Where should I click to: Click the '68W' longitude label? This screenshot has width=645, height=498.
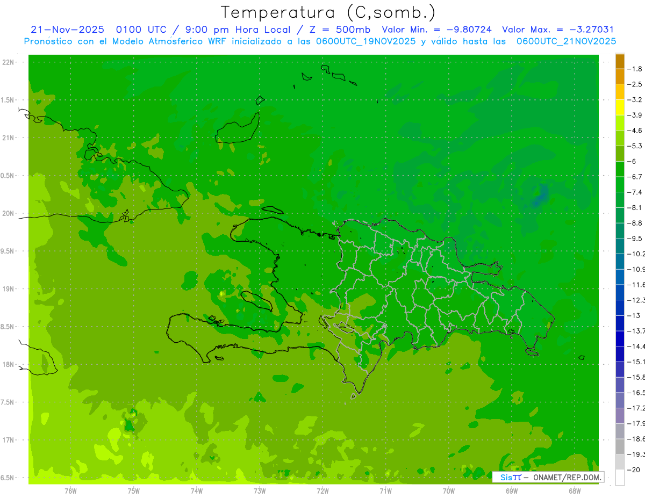575,491
